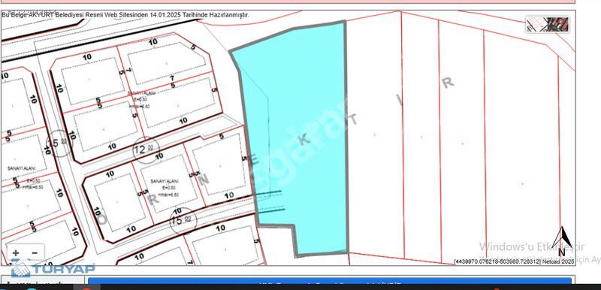
Task: Click the Netcad coordinates readout text
Action: (514, 261)
